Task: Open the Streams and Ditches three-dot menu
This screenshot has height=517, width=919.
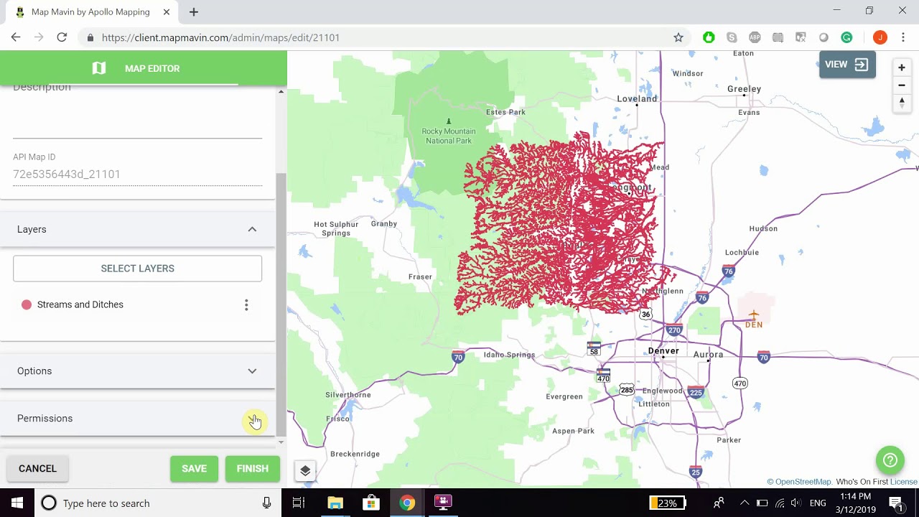Action: (x=246, y=305)
